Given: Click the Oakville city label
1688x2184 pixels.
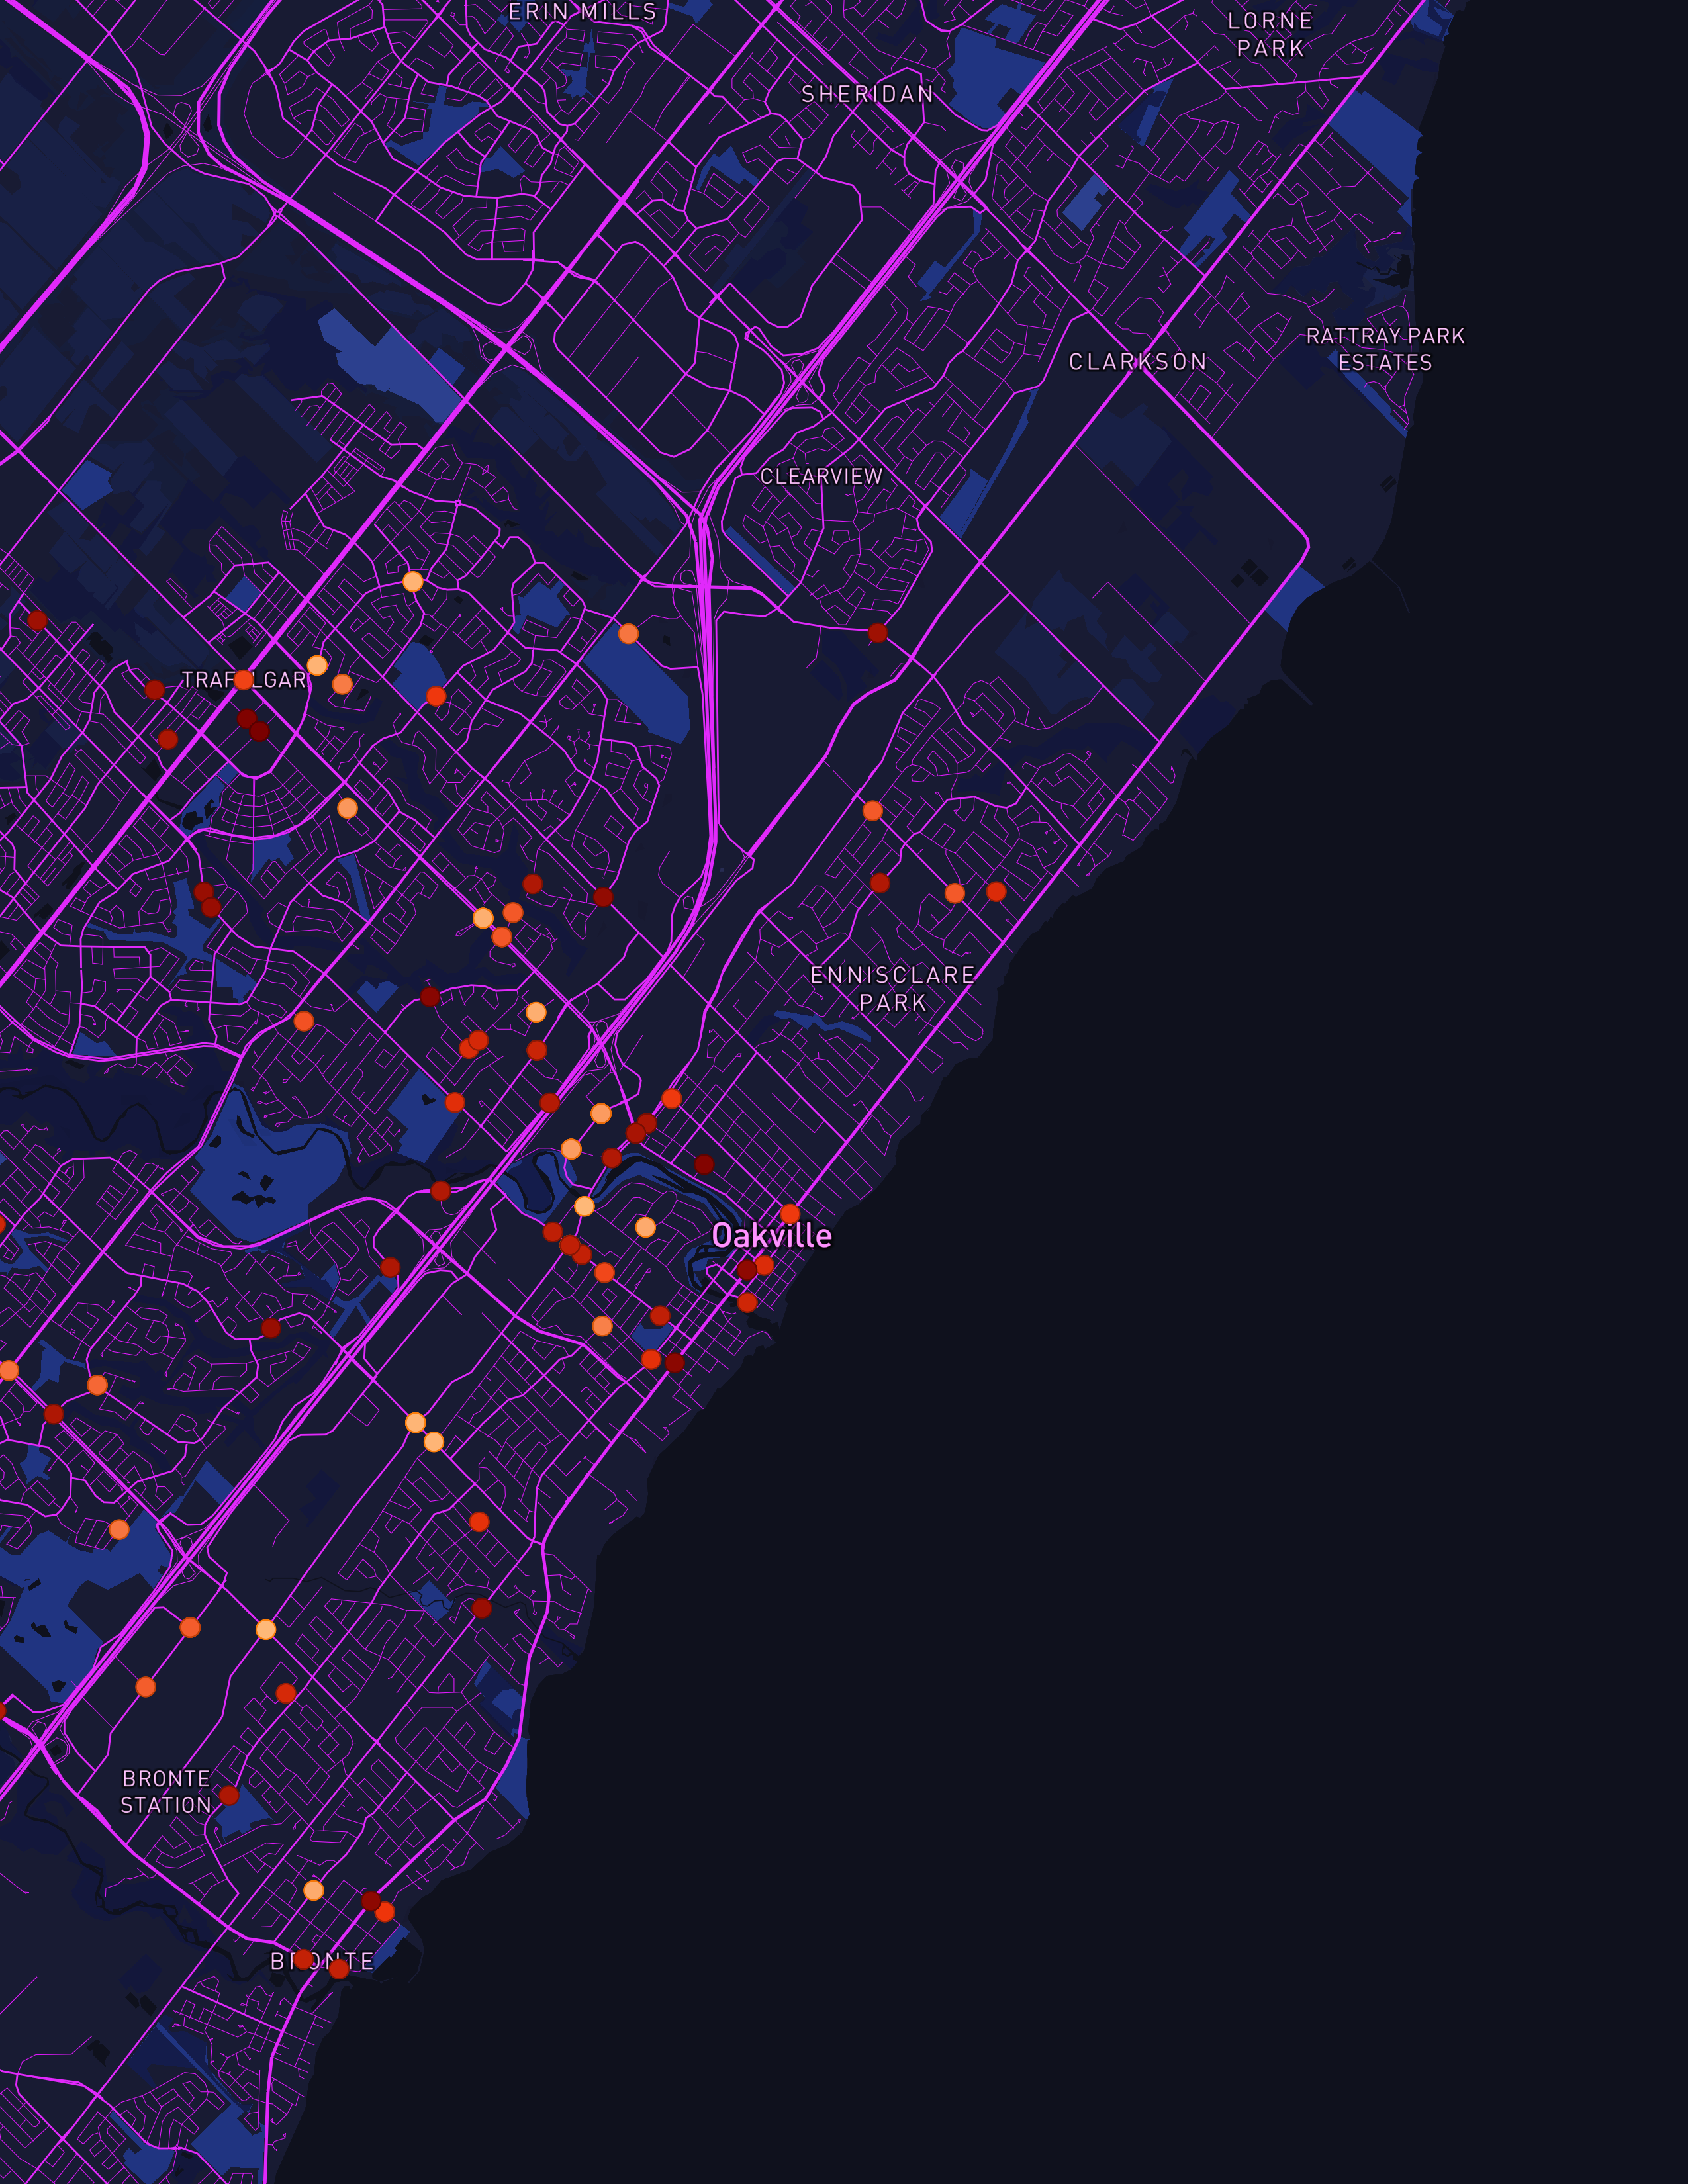Looking at the screenshot, I should click(x=771, y=1236).
